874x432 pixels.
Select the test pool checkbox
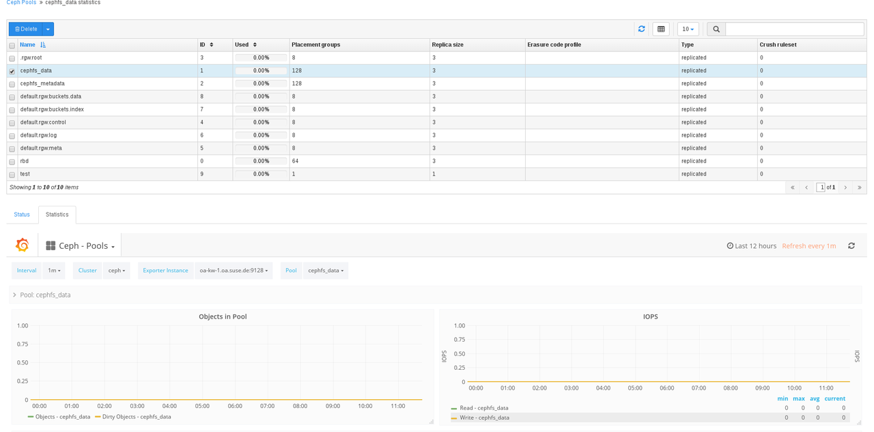click(x=12, y=175)
